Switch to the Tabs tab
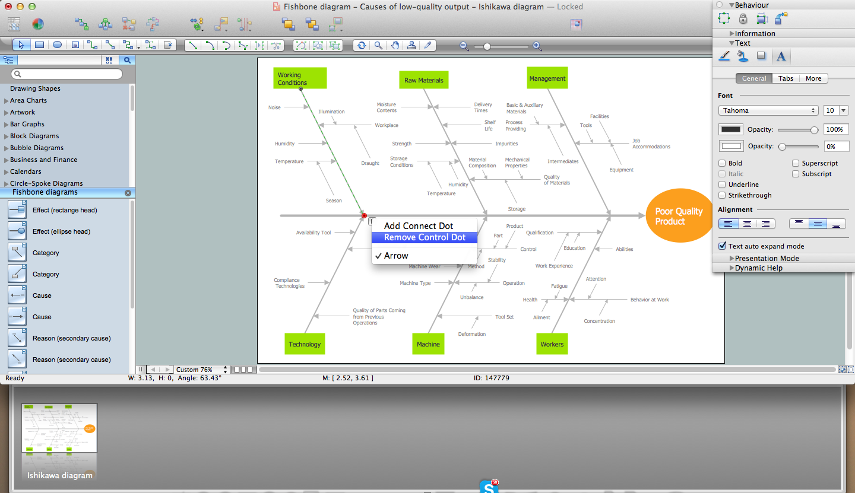 [x=786, y=78]
